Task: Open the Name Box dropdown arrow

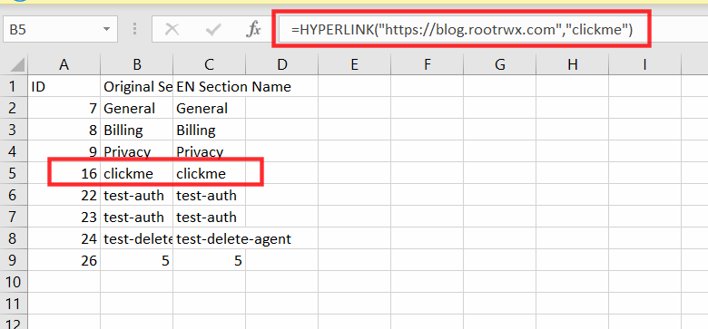Action: pyautogui.click(x=106, y=30)
